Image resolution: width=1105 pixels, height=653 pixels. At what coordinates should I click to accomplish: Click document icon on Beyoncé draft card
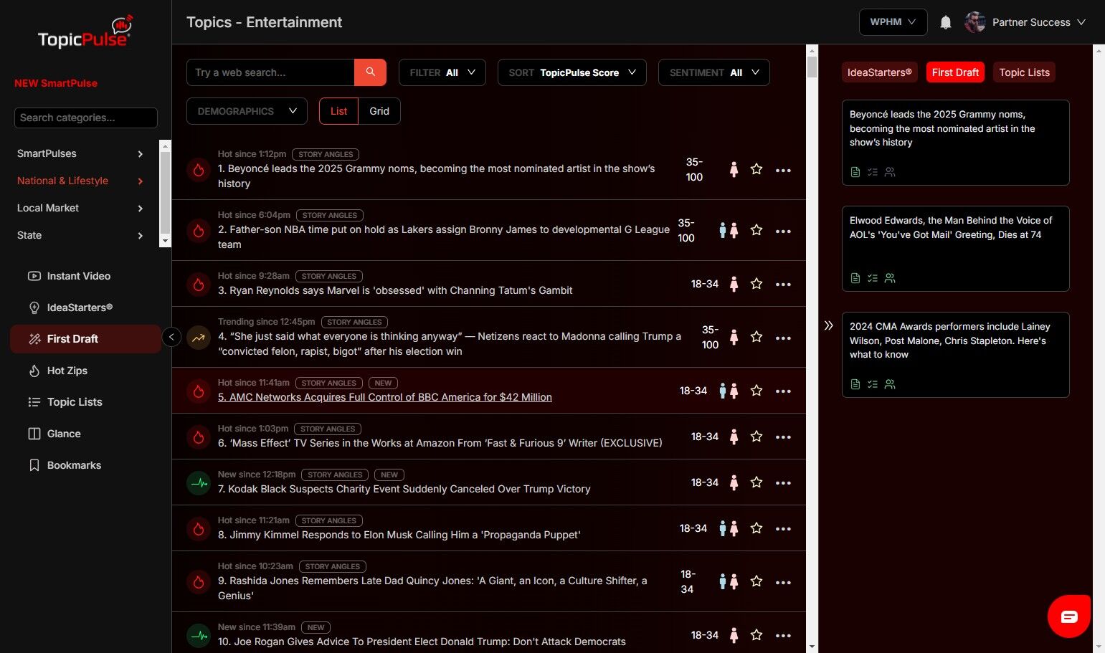coord(855,172)
